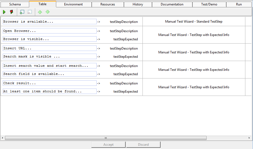Click the 'Browser is available...' text field
Image resolution: width=253 pixels, height=149 pixels.
(x=49, y=22)
